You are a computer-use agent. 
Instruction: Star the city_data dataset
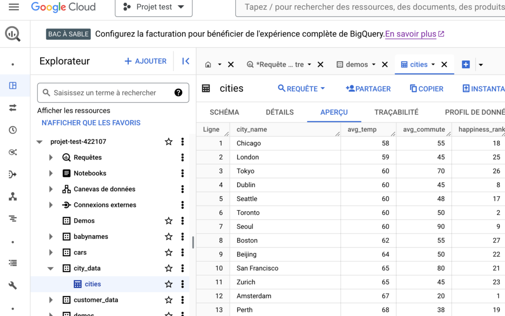(x=168, y=268)
